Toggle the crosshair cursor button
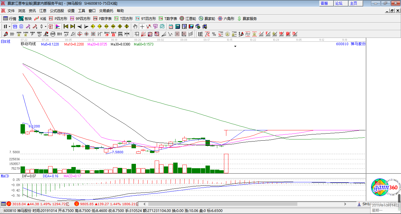The width and height of the screenshot is (401, 214). (x=142, y=26)
